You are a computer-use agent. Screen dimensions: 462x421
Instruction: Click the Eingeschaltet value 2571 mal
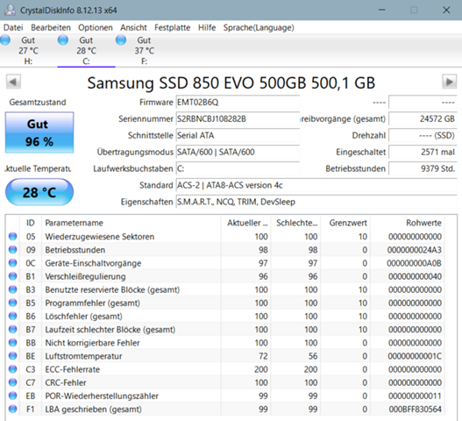pos(423,152)
